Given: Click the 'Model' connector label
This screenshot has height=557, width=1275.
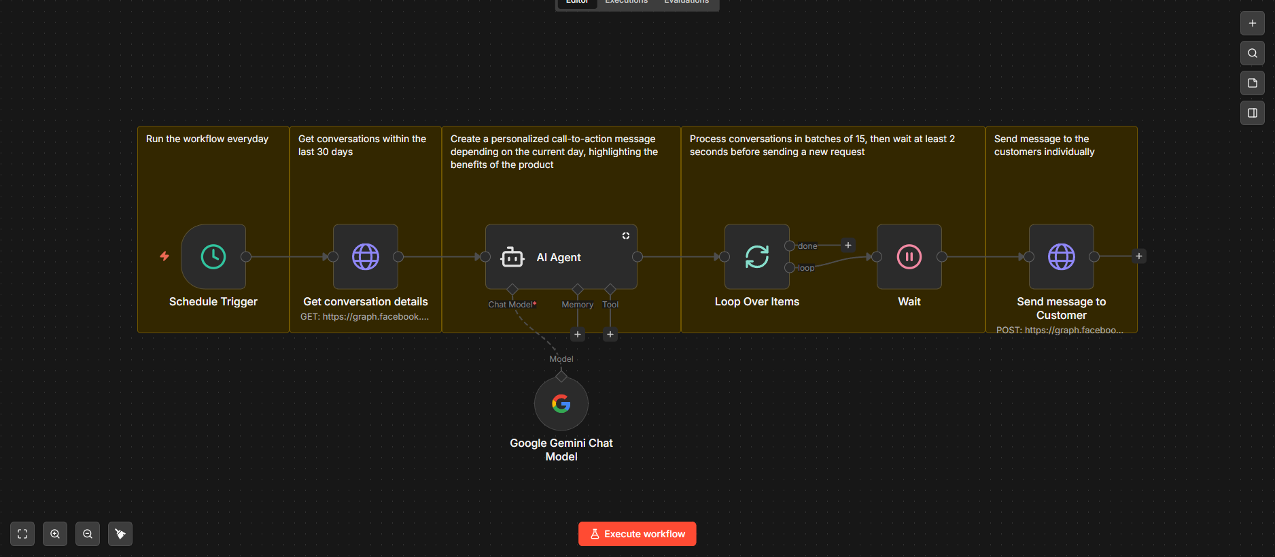Looking at the screenshot, I should 561,359.
